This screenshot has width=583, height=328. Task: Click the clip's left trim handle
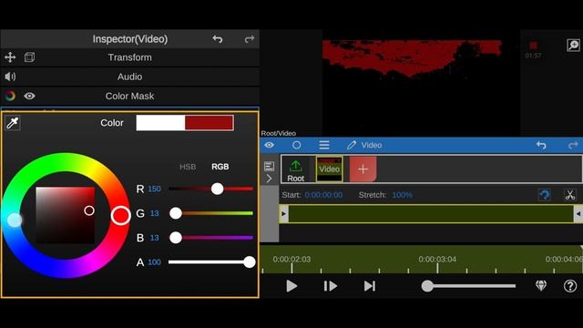283,214
